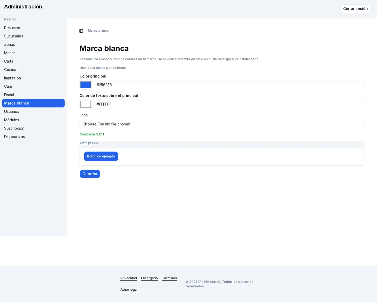Go to Sucursales in sidebar
The width and height of the screenshot is (377, 302).
pyautogui.click(x=33, y=36)
